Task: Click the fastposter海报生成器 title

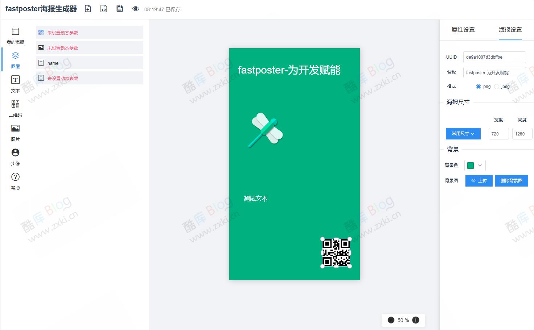Action: pos(41,9)
